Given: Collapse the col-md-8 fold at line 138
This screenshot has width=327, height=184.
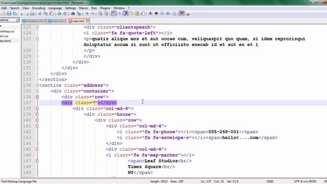Looking at the screenshot, I should pos(37,108).
